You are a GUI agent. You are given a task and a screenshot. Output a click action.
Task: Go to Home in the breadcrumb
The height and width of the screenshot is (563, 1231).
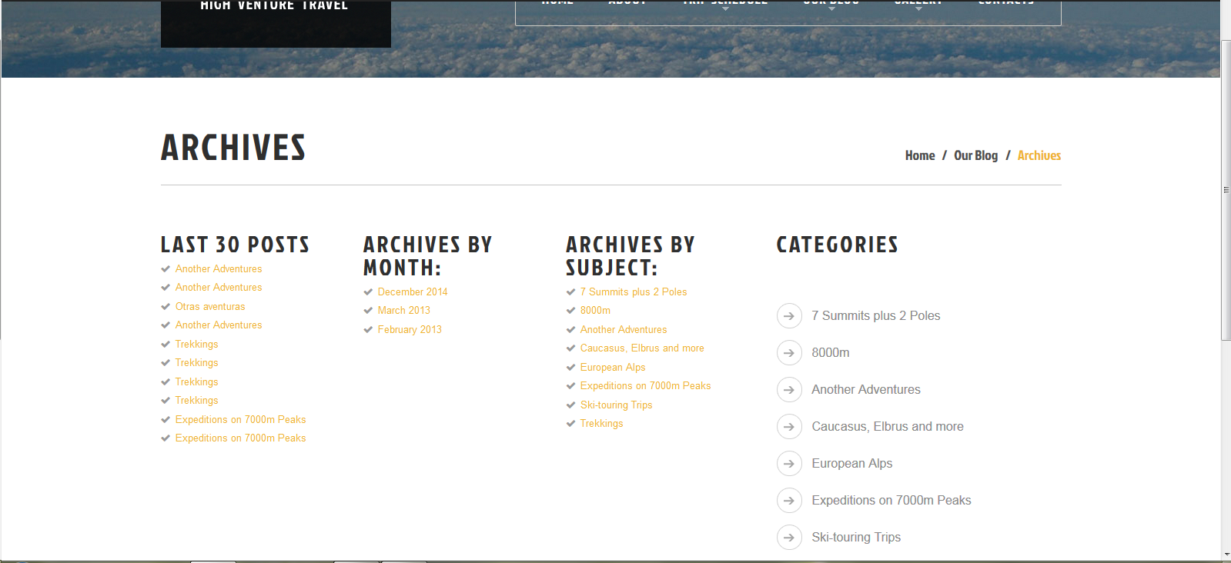point(920,155)
